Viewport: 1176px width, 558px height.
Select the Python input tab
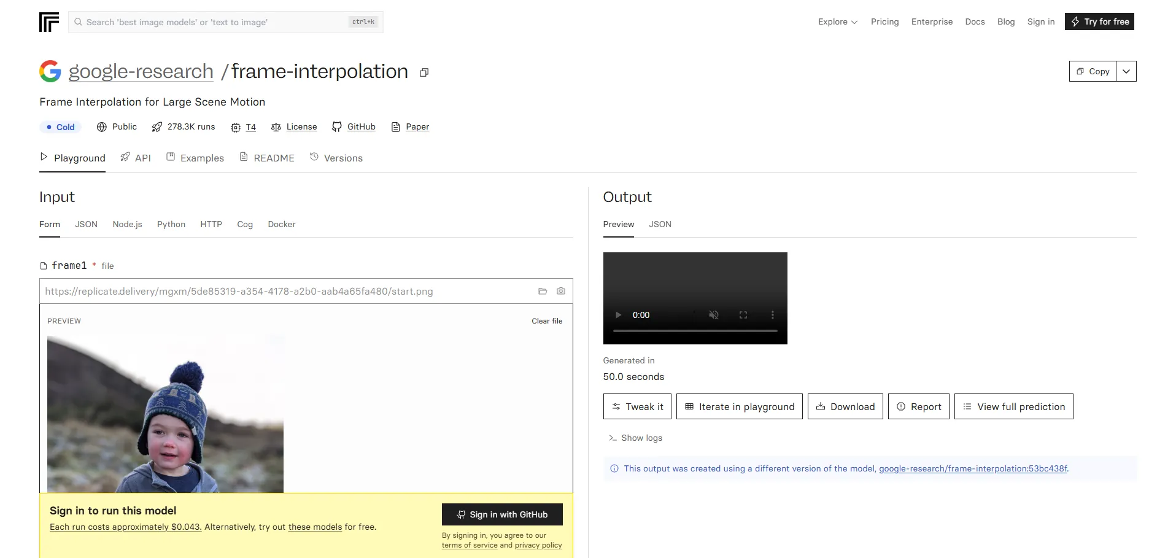click(x=171, y=225)
